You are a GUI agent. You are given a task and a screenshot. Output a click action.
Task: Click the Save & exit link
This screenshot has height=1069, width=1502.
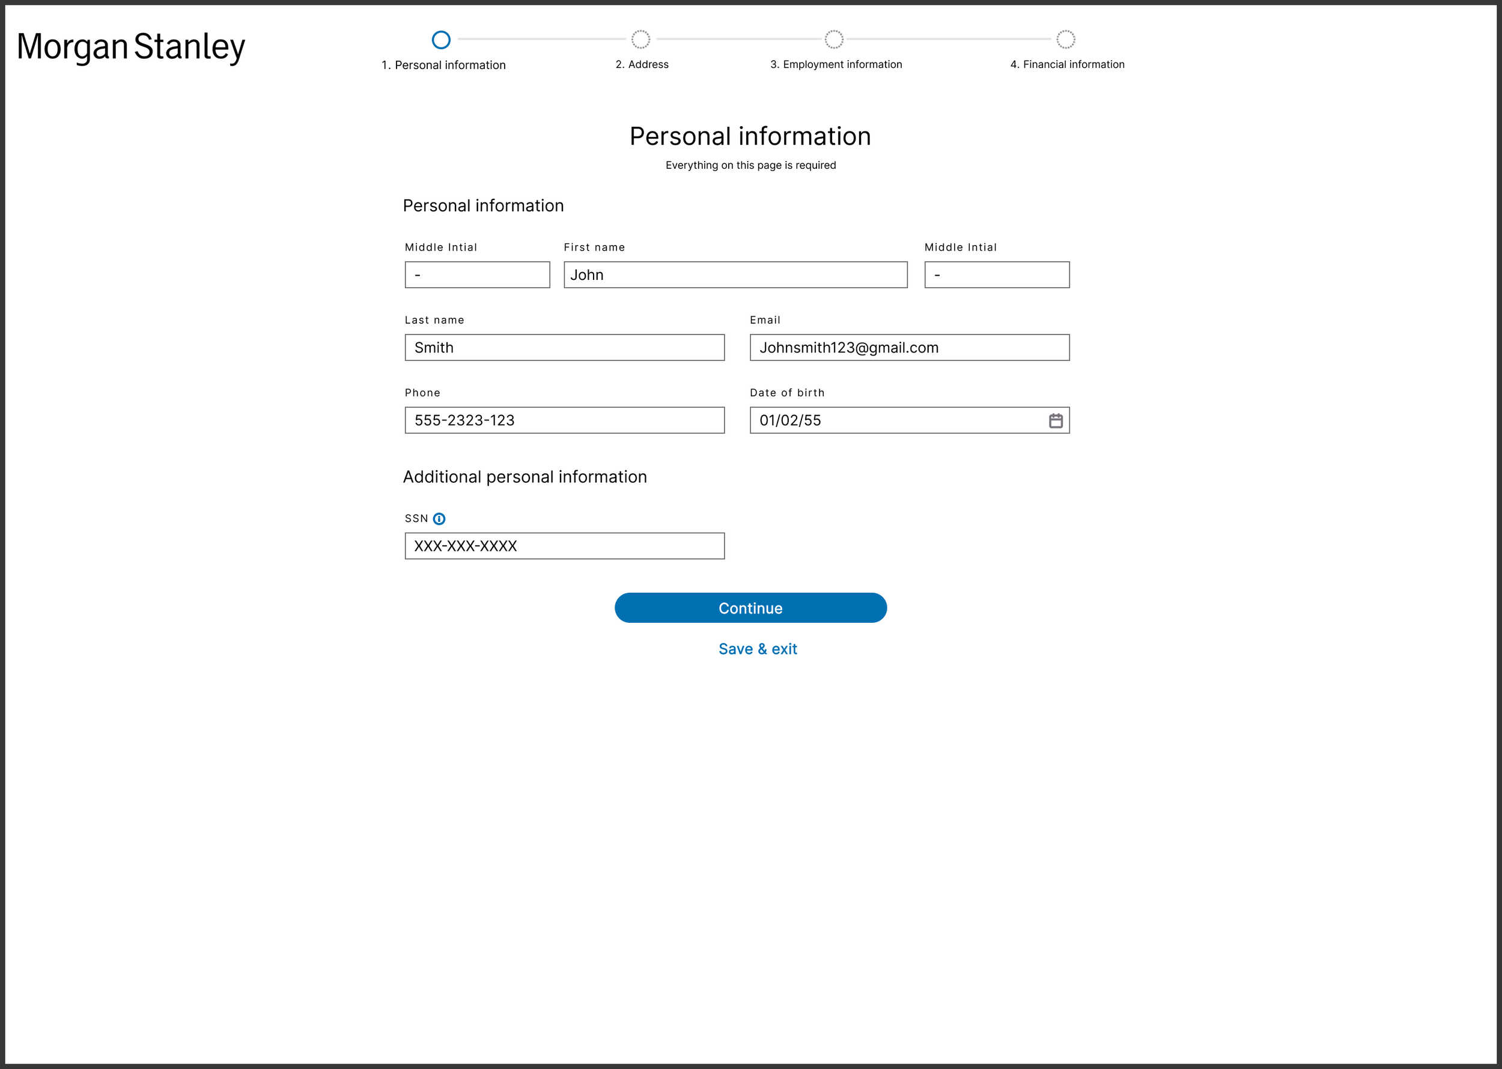757,649
